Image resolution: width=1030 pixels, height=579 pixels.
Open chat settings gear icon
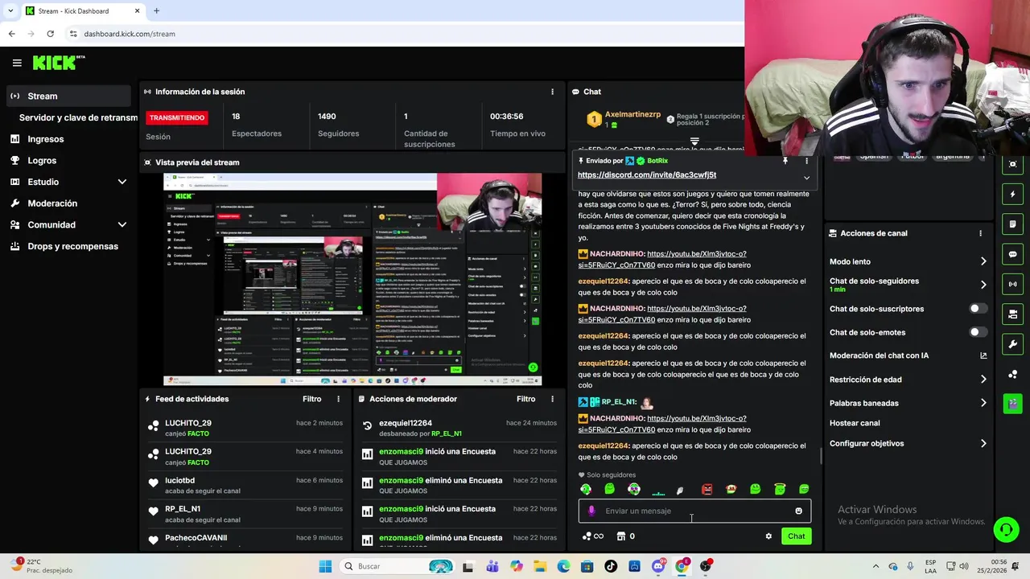click(x=768, y=536)
